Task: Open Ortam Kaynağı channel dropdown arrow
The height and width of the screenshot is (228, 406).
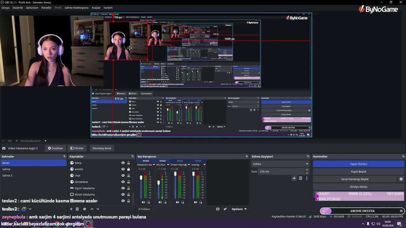Action: 189,165
